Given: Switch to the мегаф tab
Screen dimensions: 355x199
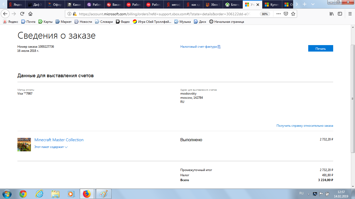Looking at the screenshot, I should pyautogui.click(x=174, y=5).
